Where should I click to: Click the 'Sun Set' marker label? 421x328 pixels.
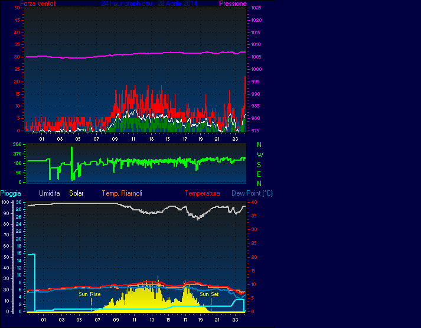[x=209, y=294]
